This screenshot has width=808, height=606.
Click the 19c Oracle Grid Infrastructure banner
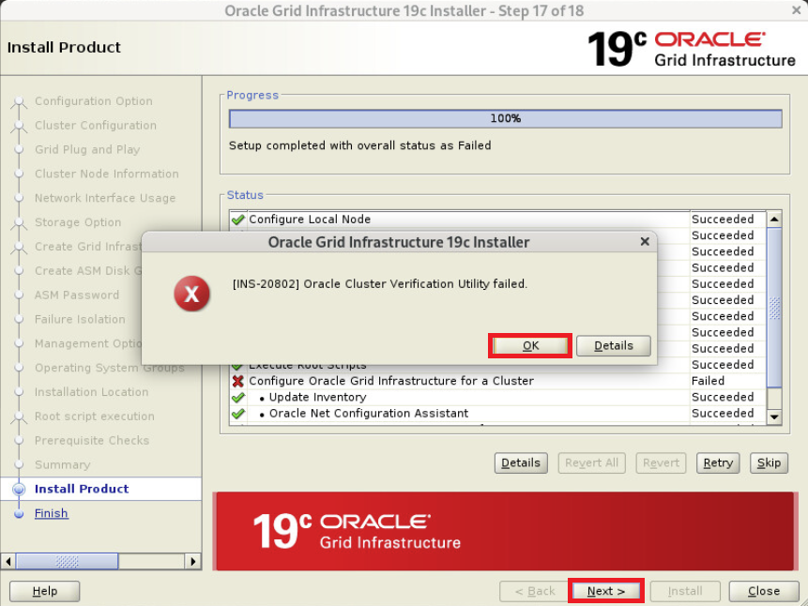tap(505, 531)
